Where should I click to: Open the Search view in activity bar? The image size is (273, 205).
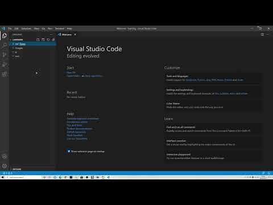[x=5, y=45]
